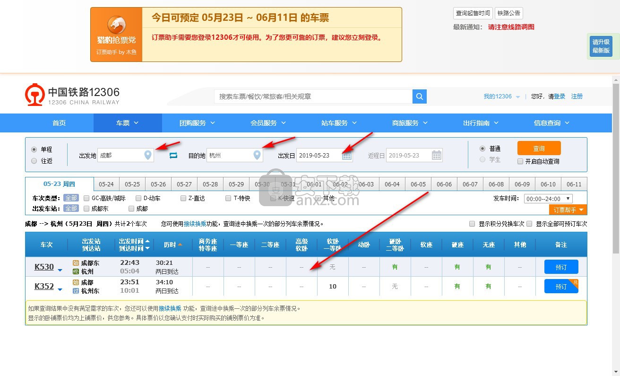Screen dimensions: 620x376
Task: Click the location pin in 目的地 field
Action: [x=257, y=155]
